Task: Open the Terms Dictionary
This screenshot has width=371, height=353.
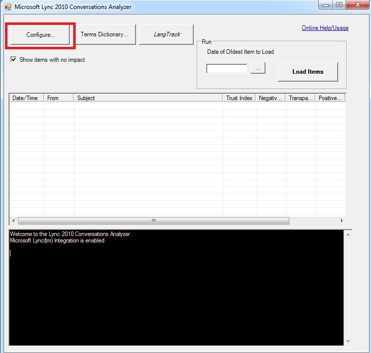Action: (104, 34)
